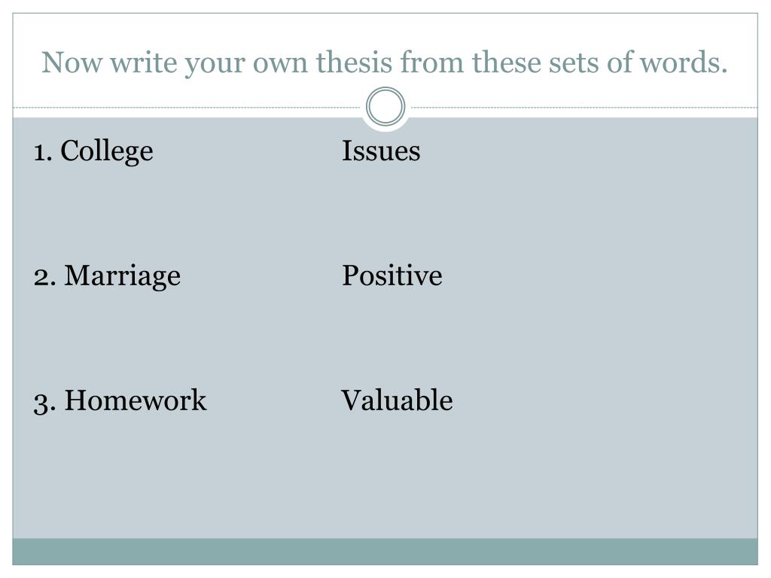Select the slide title text

point(385,62)
